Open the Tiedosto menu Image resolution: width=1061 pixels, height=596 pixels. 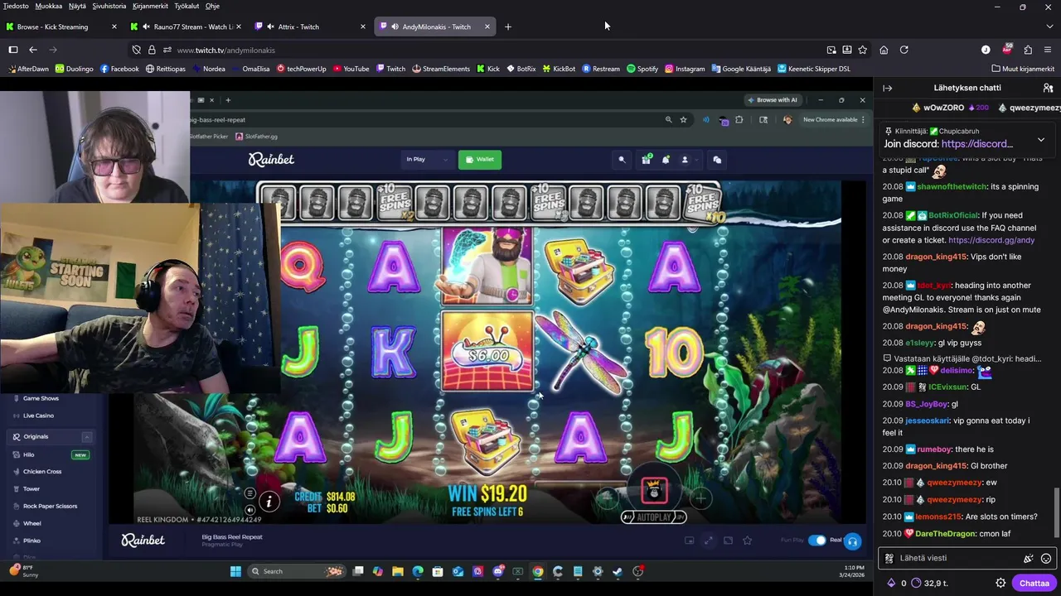click(x=16, y=6)
